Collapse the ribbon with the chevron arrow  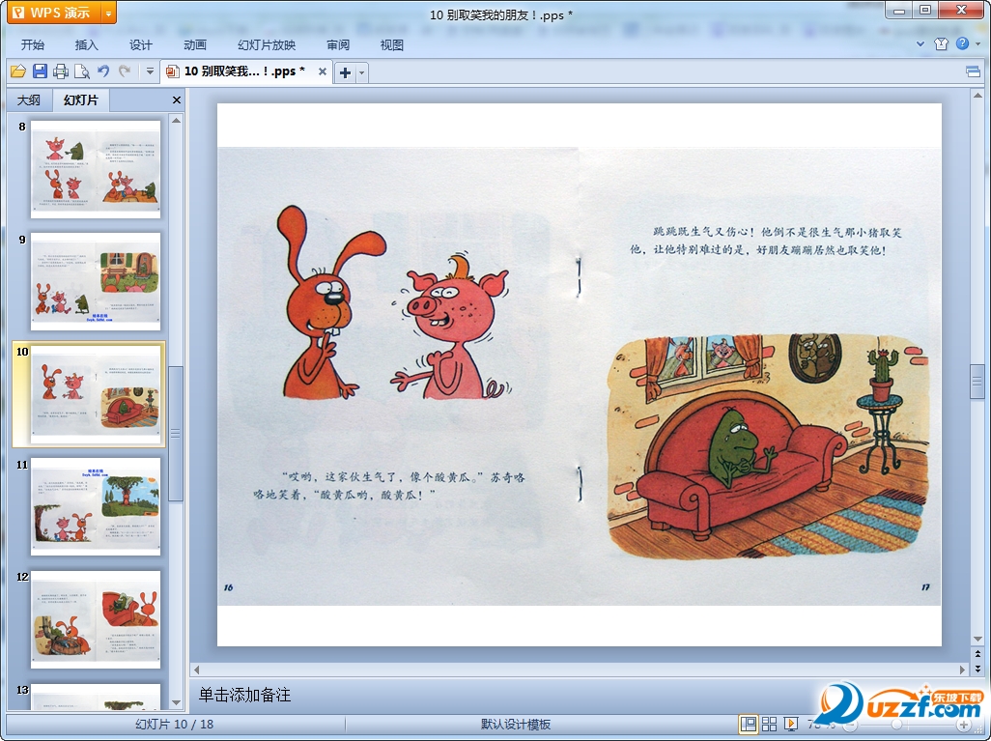[x=920, y=44]
